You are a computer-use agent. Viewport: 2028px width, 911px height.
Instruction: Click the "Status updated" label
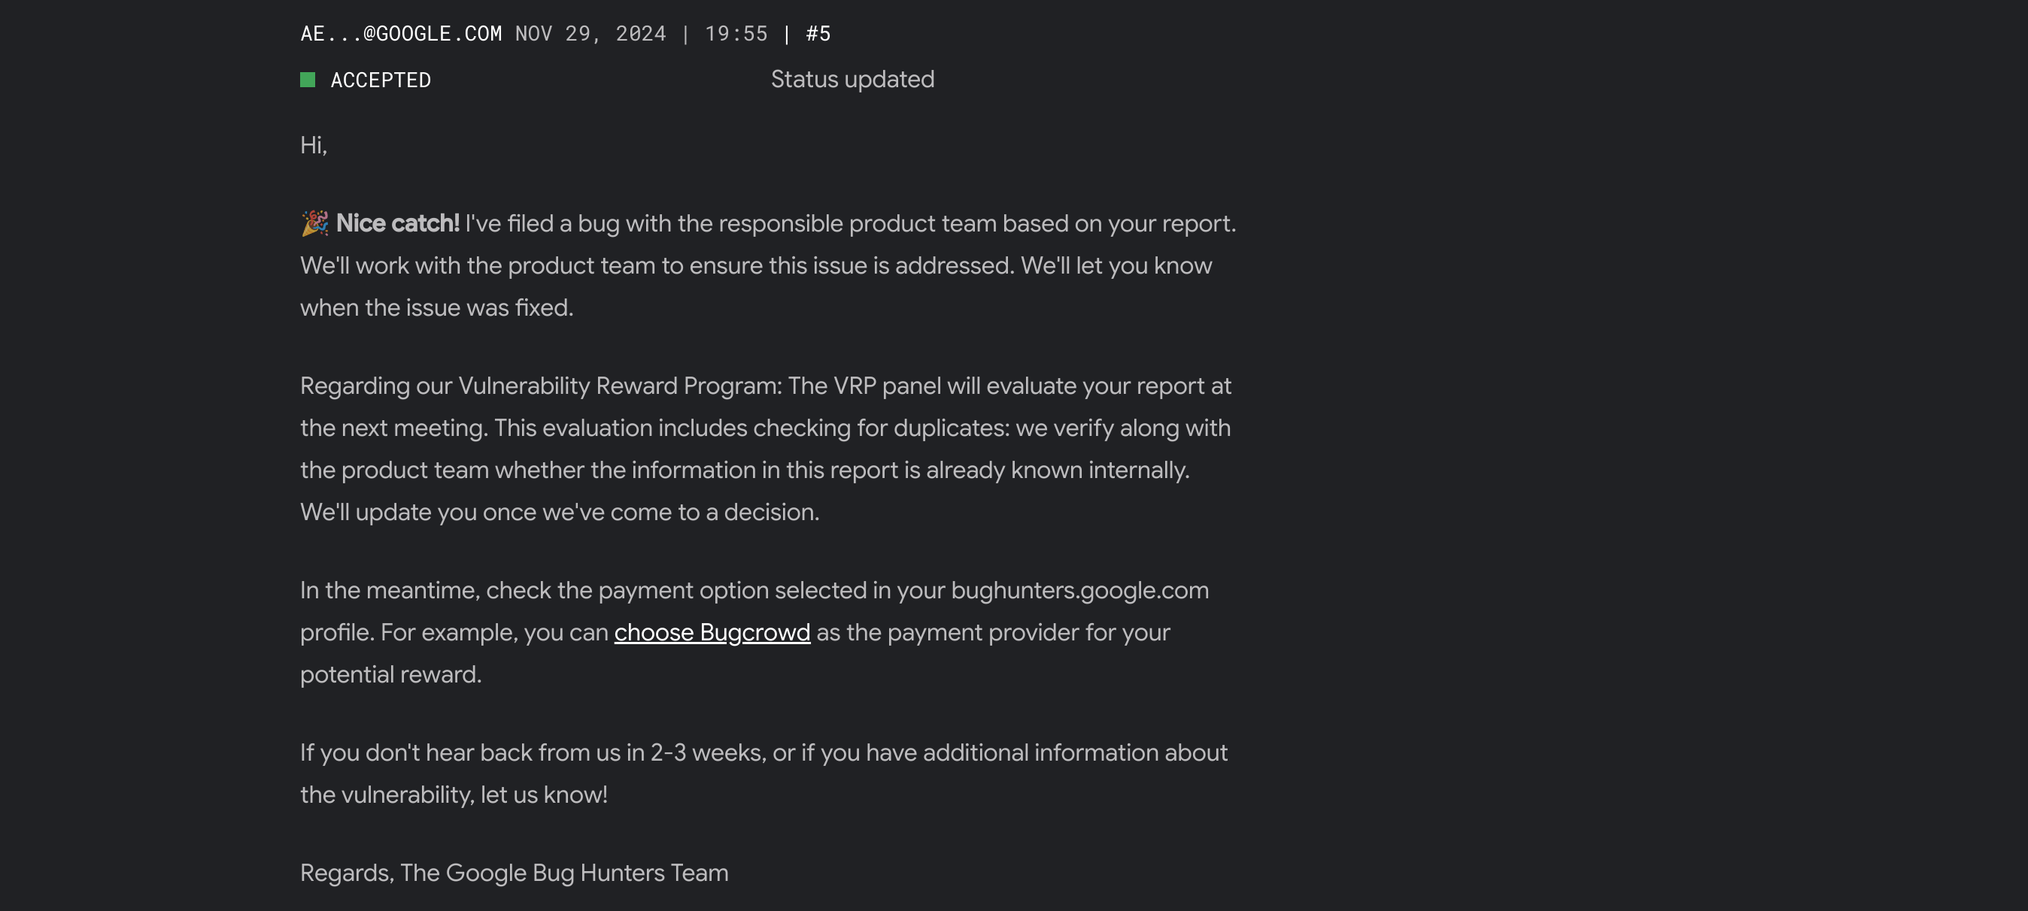[852, 80]
